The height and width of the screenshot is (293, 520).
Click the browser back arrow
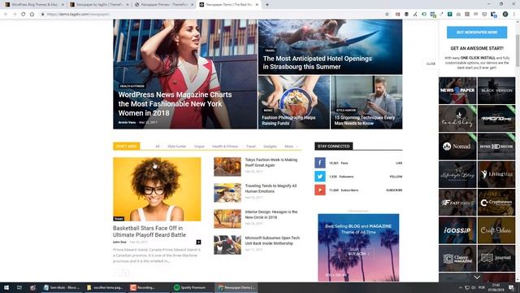point(6,15)
